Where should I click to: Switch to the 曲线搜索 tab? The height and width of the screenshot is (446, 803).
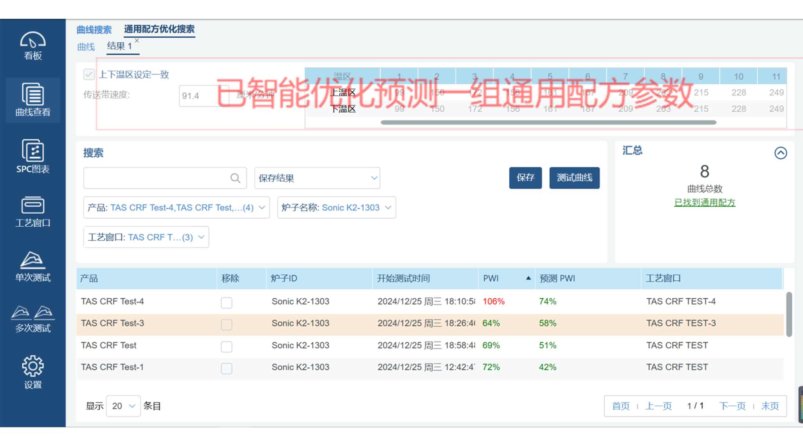pyautogui.click(x=94, y=30)
